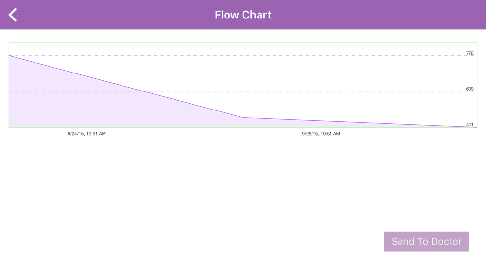486x274 pixels.
Task: Pick the data point where the line bends
Action: 243,117
